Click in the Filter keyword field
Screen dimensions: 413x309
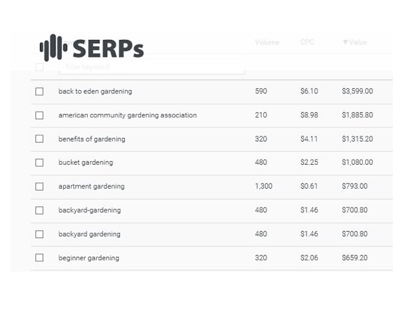pyautogui.click(x=152, y=67)
